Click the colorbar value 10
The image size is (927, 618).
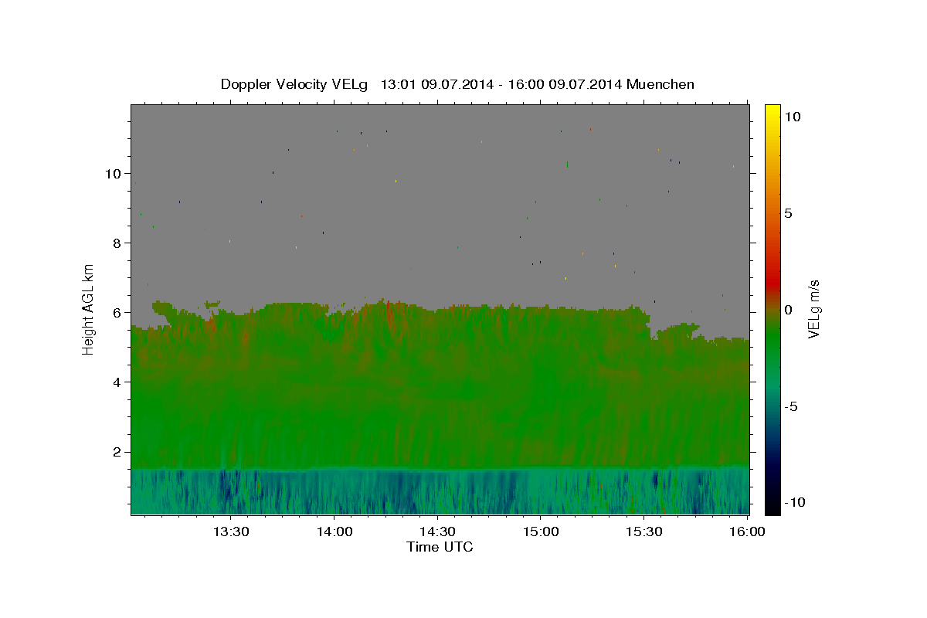click(x=793, y=117)
